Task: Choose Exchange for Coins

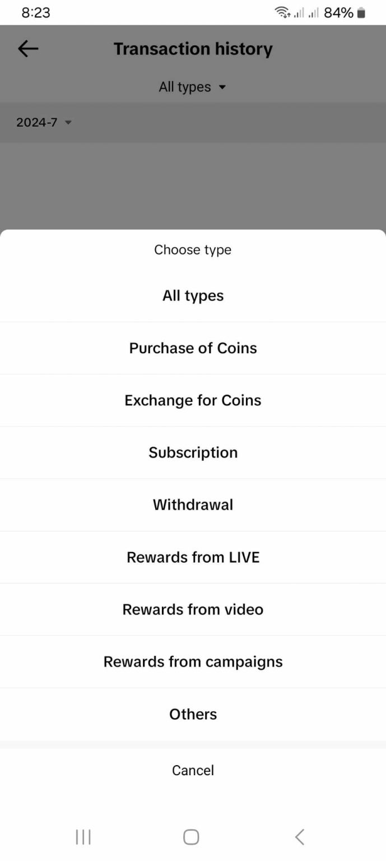Action: (193, 400)
